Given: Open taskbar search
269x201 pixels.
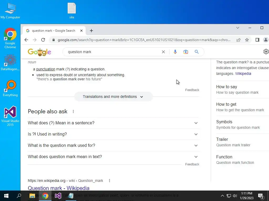Looking at the screenshot, I should (x=19, y=196).
